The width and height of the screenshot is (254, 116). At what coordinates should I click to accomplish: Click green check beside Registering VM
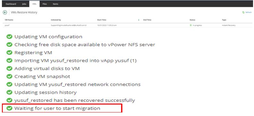(x=9, y=53)
